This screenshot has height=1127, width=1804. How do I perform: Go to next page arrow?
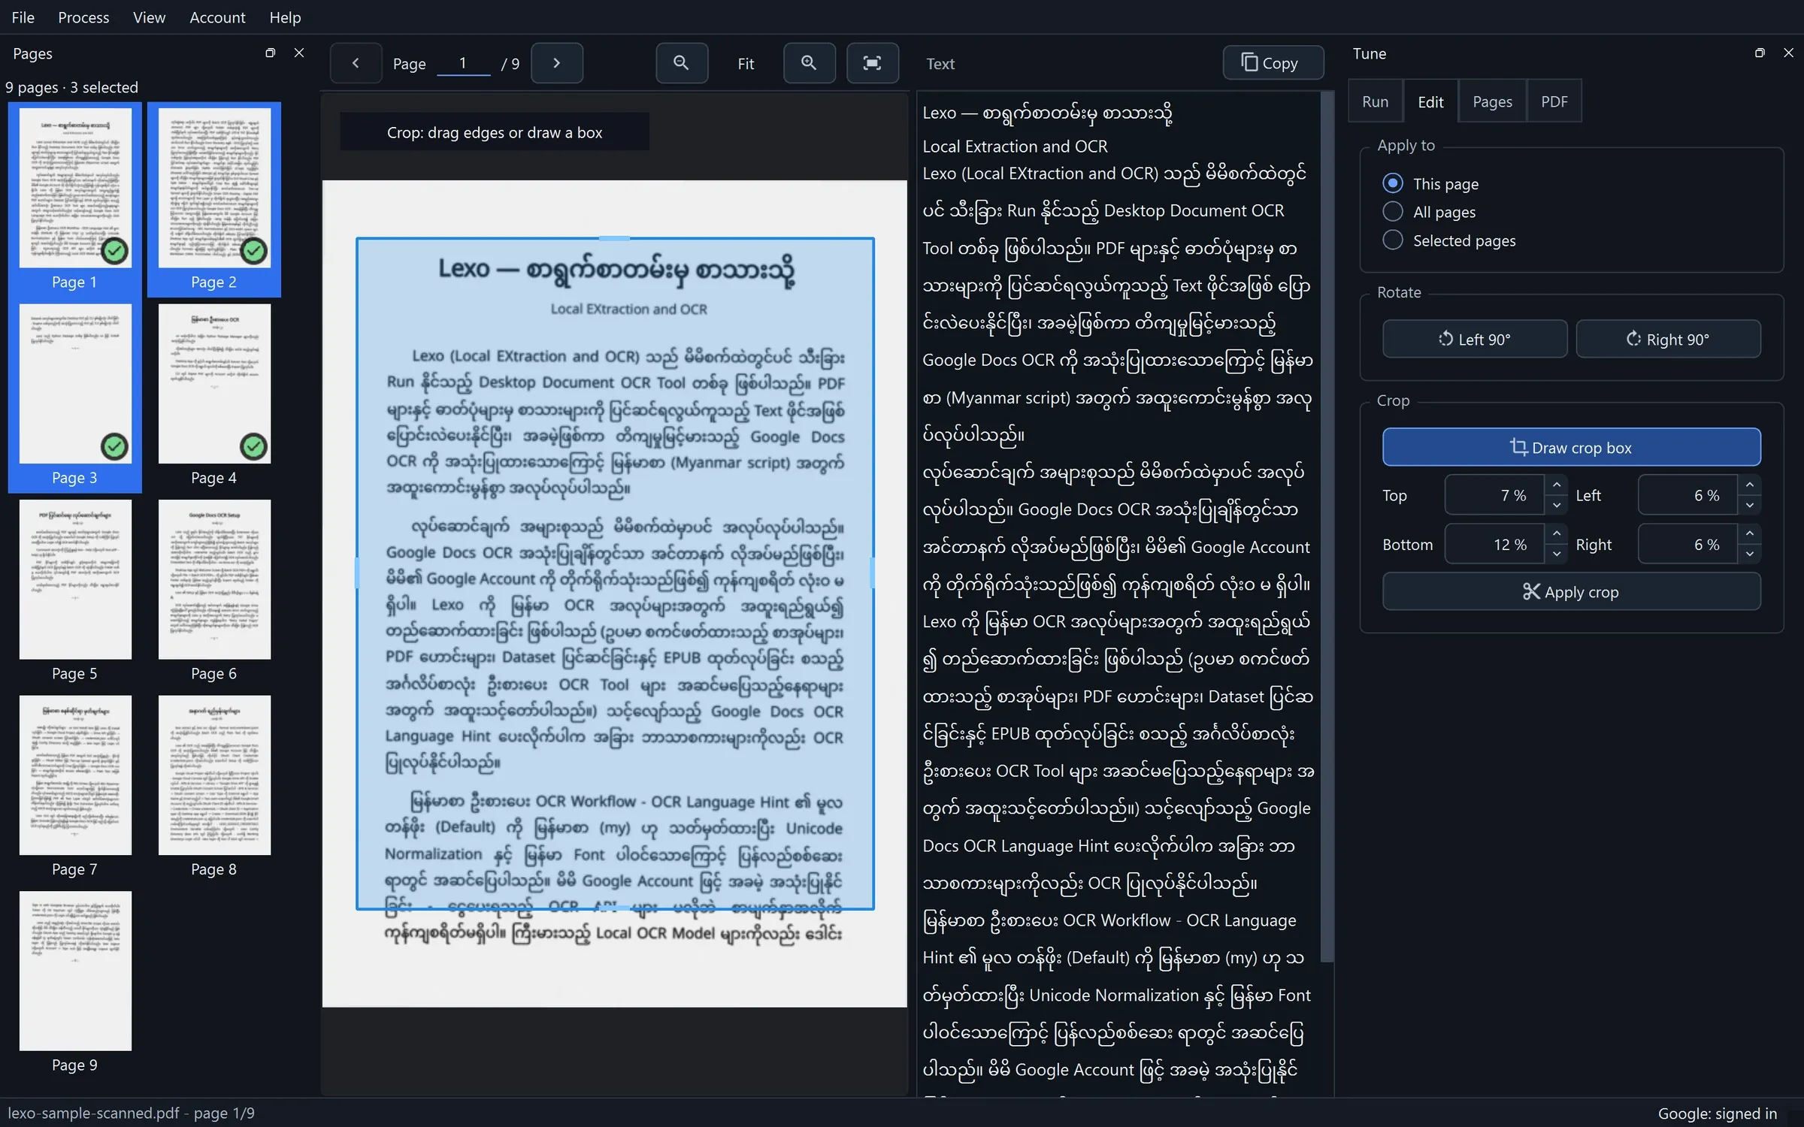556,63
